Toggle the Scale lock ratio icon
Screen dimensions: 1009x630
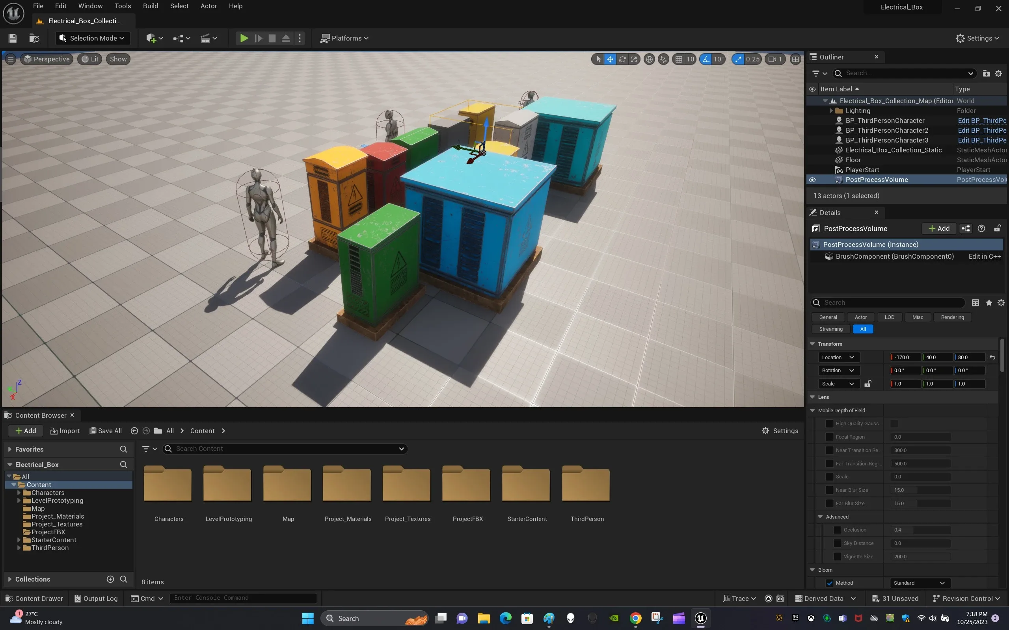[x=868, y=384]
